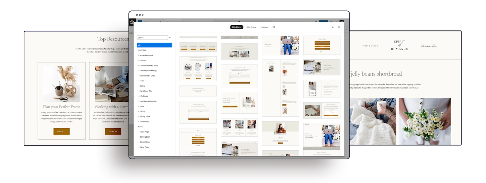486x183 pixels.
Task: Focus the Search input field
Action: (x=152, y=38)
